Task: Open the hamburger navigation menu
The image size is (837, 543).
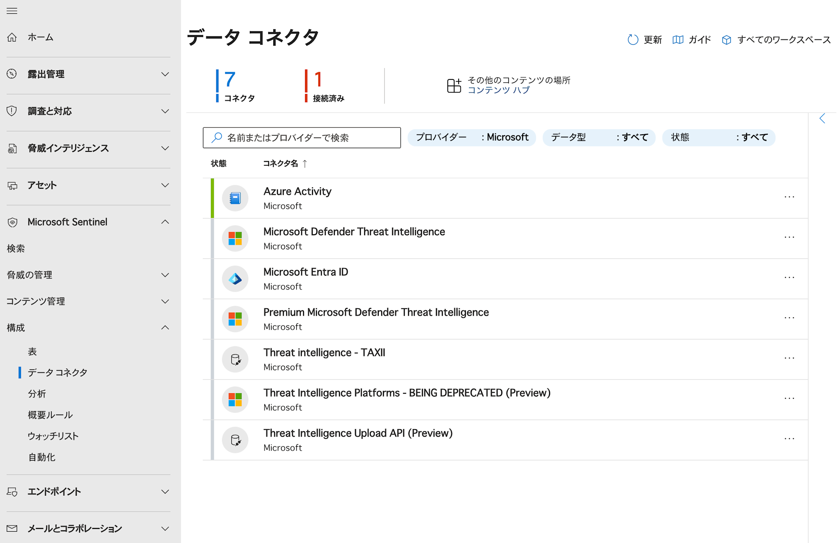Action: [12, 11]
